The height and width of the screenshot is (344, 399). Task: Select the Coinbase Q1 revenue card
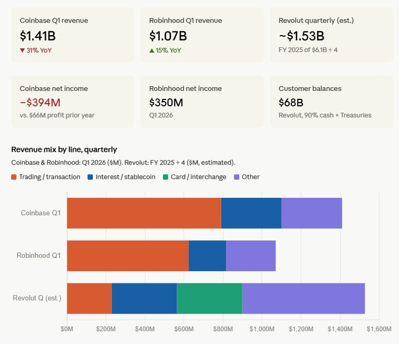click(x=73, y=35)
